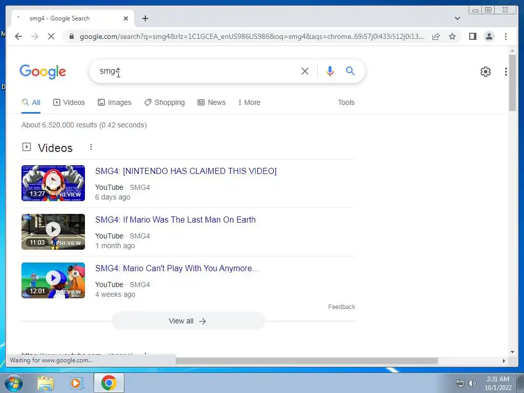
Task: Switch to the News tab
Action: [211, 102]
